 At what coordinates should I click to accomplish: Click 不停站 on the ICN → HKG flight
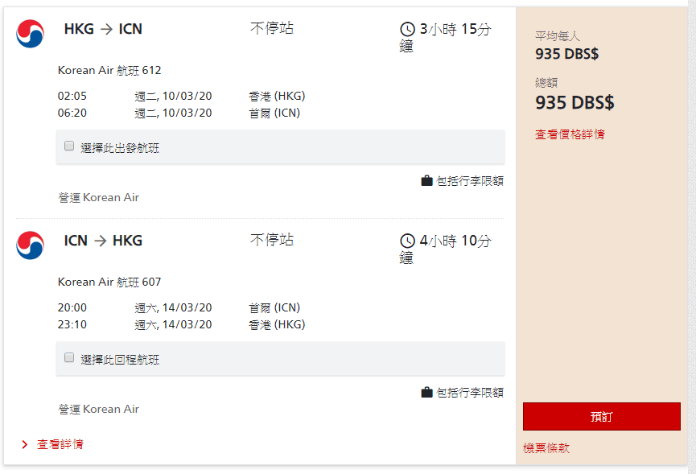pos(272,241)
